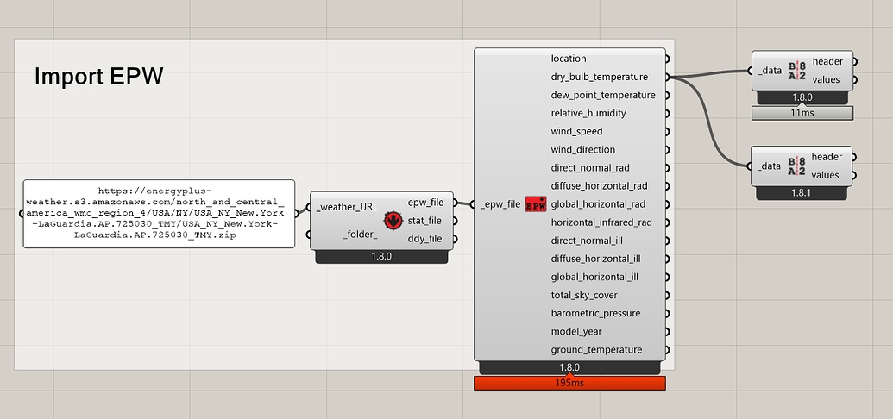This screenshot has width=893, height=419.
Task: Click the global_horizontal_rad output
Action: click(x=597, y=204)
